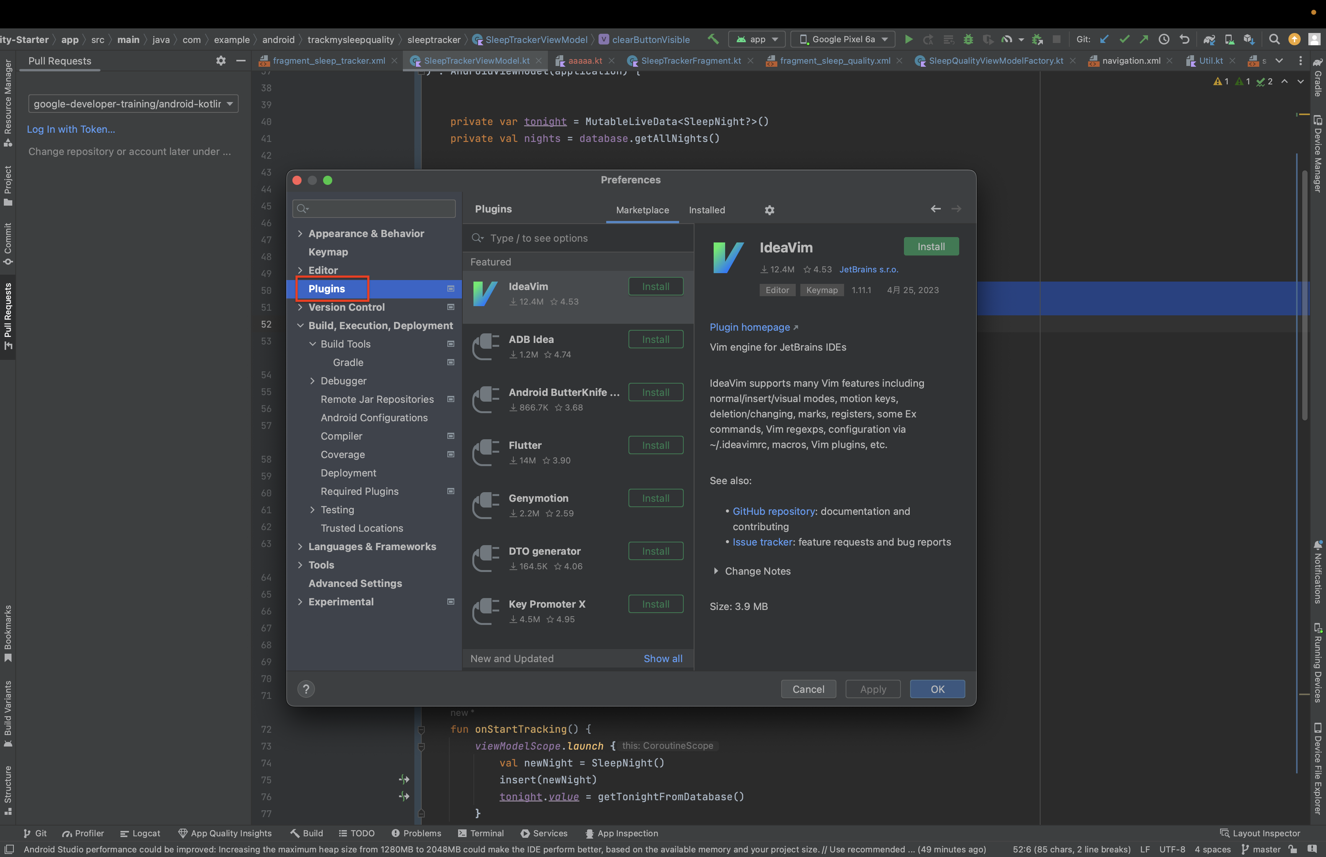Open the Google Pixel 6a device dropdown
Screen dimensions: 1326x857
[x=843, y=39]
